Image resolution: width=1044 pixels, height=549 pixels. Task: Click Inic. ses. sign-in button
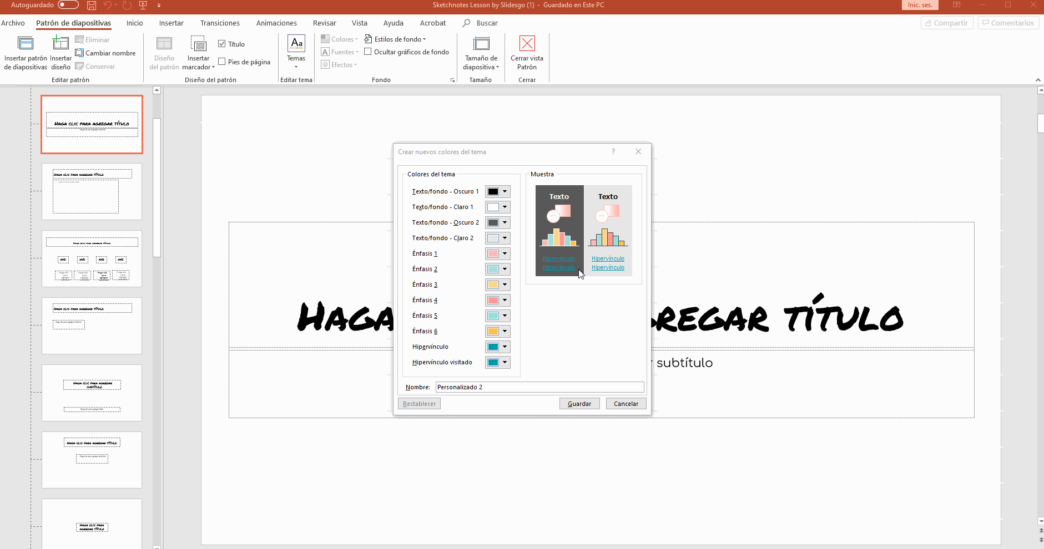(920, 5)
